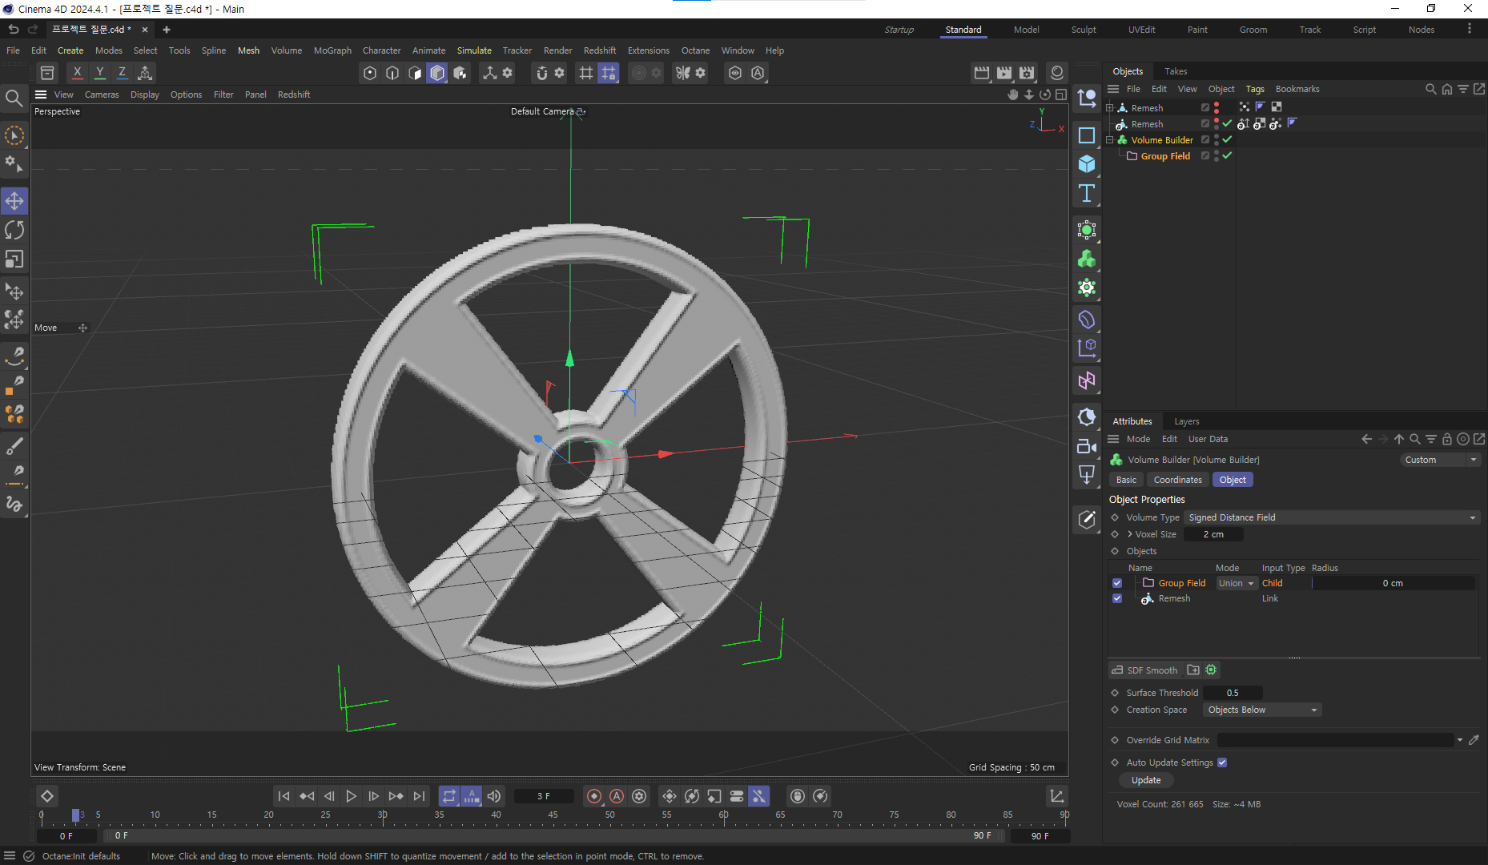The image size is (1488, 865).
Task: Open the search magnifier in left toolbar
Action: coord(14,99)
